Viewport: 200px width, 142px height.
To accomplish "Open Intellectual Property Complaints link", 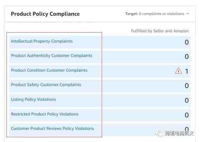I will (x=42, y=41).
